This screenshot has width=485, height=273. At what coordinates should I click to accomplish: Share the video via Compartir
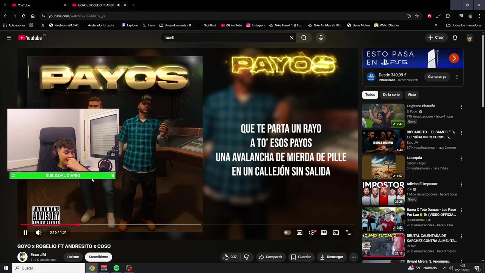tap(270, 257)
